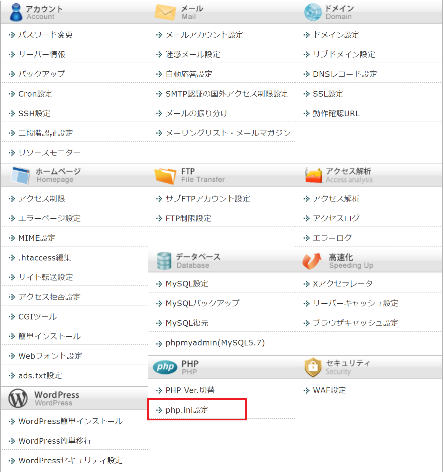Viewport: 444px width, 472px height.
Task: Open サーバーキャッシュ設定 link
Action: point(356,303)
